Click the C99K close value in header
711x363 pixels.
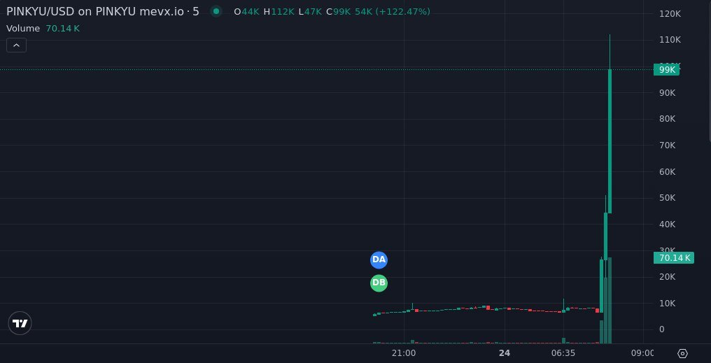pyautogui.click(x=339, y=12)
